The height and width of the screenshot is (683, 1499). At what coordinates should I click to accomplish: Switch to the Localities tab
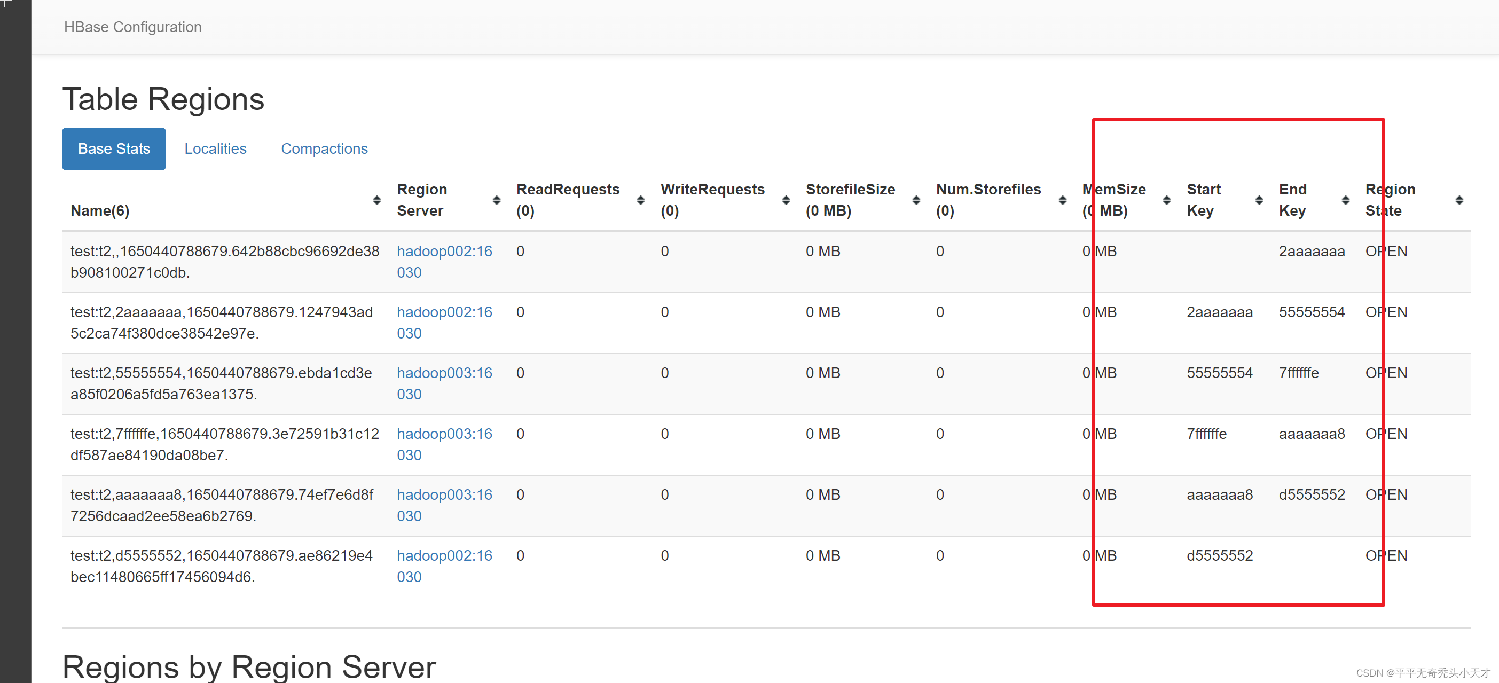pos(215,149)
